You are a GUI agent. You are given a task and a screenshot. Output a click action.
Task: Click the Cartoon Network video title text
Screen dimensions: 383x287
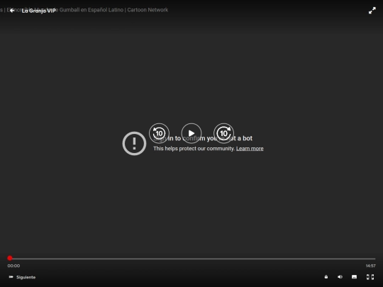click(x=84, y=10)
